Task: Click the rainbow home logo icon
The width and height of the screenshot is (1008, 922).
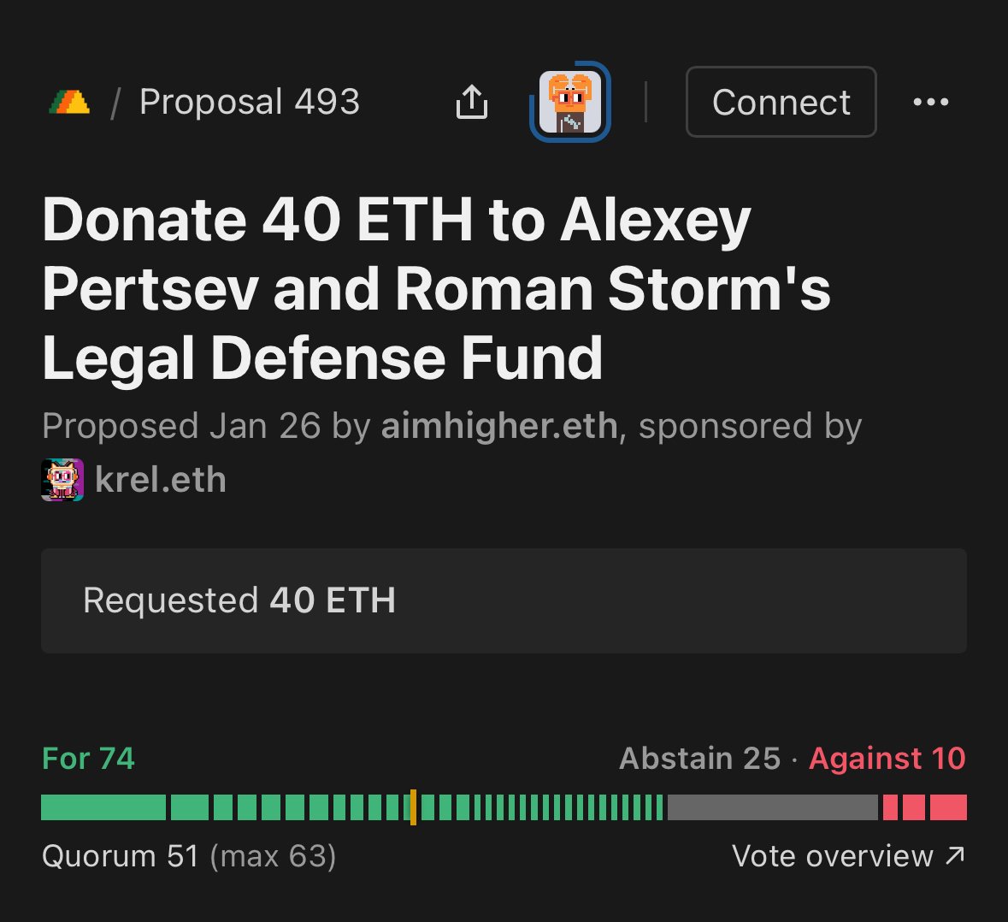Action: click(69, 103)
